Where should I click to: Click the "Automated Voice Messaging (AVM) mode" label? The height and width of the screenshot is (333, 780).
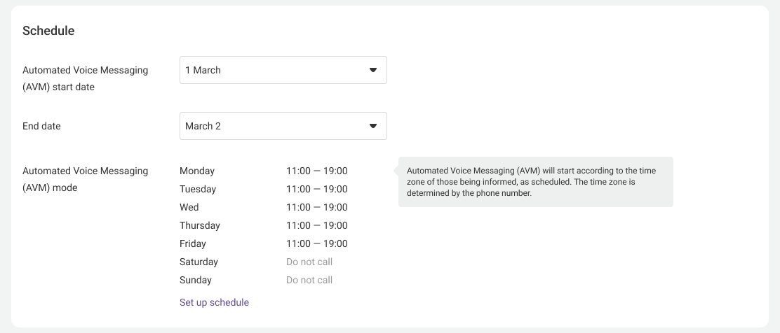pyautogui.click(x=85, y=179)
